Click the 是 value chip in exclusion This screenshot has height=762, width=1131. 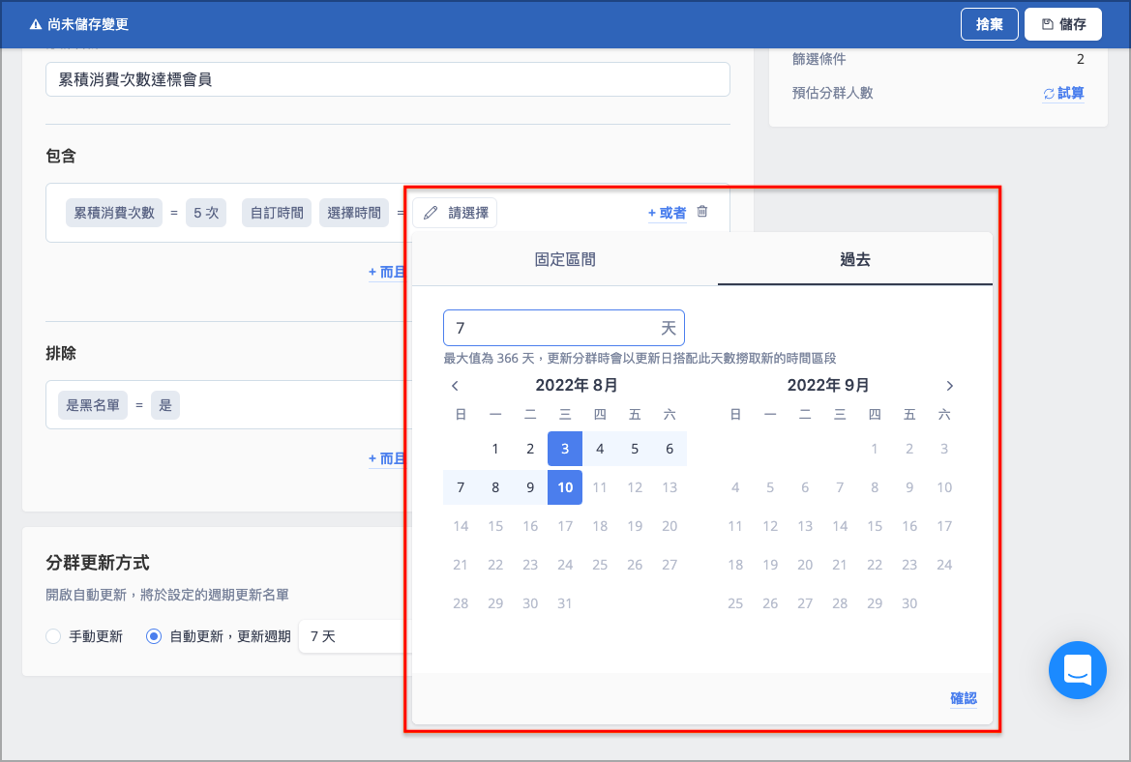point(165,405)
